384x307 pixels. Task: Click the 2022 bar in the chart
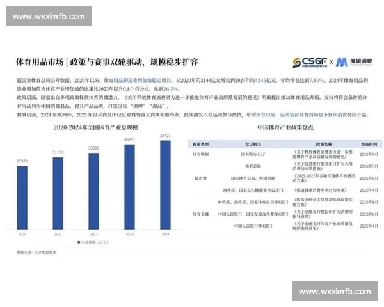tap(94, 191)
